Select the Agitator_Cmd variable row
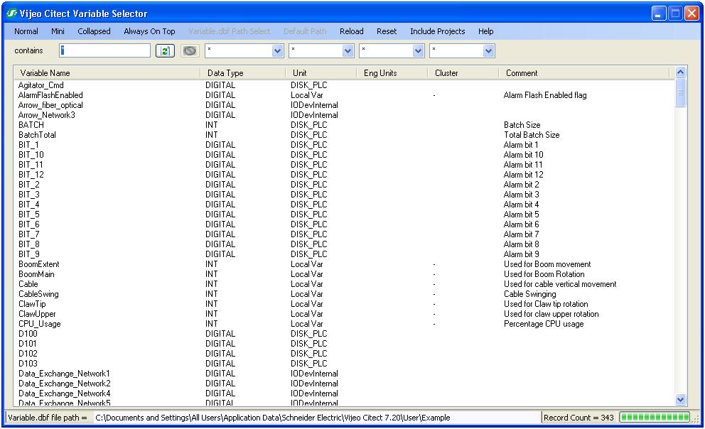The width and height of the screenshot is (705, 429). [x=344, y=85]
